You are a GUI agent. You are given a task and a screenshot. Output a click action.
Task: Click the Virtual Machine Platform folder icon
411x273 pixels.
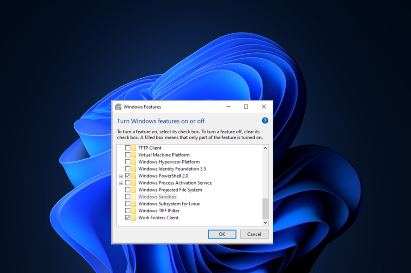pos(134,155)
